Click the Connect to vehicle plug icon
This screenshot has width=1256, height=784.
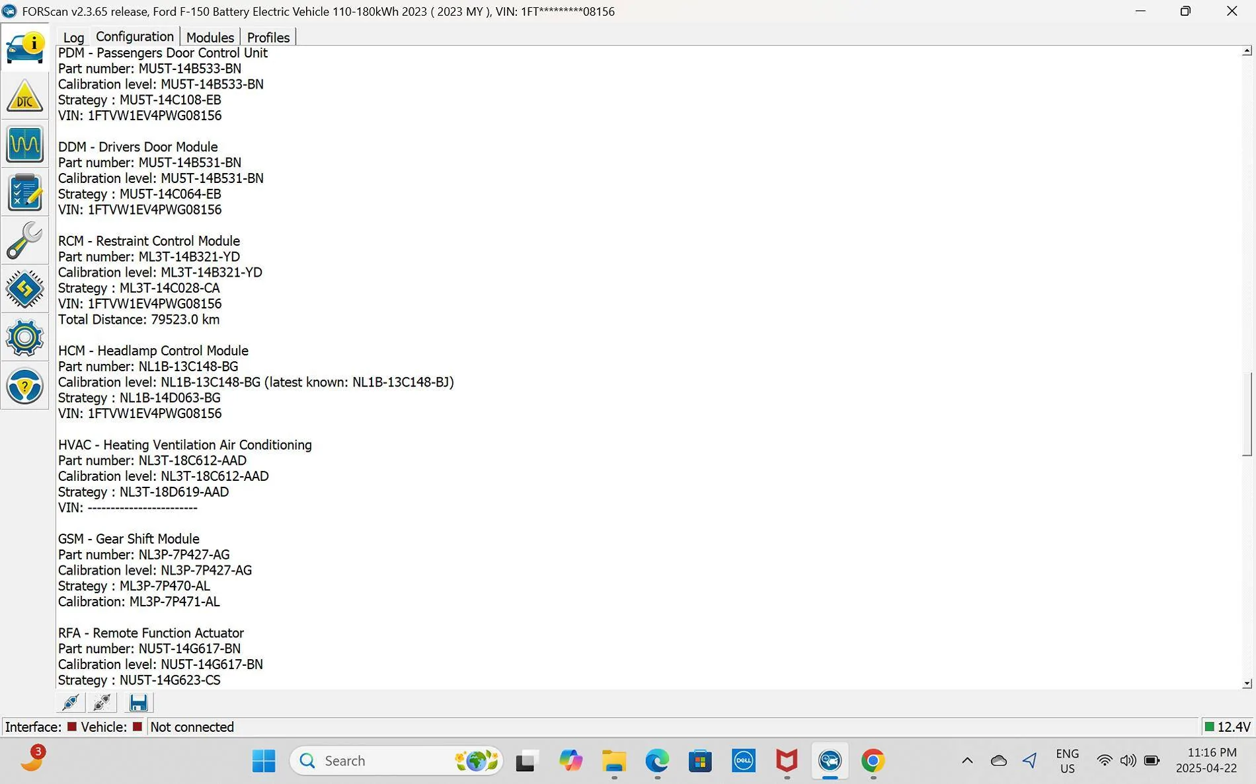71,702
